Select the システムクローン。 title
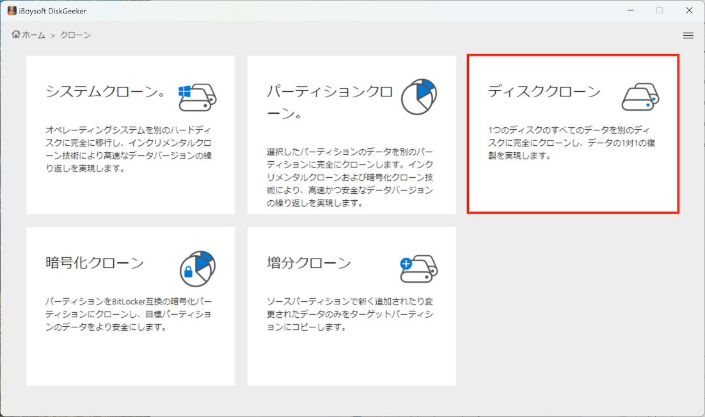 tap(106, 91)
